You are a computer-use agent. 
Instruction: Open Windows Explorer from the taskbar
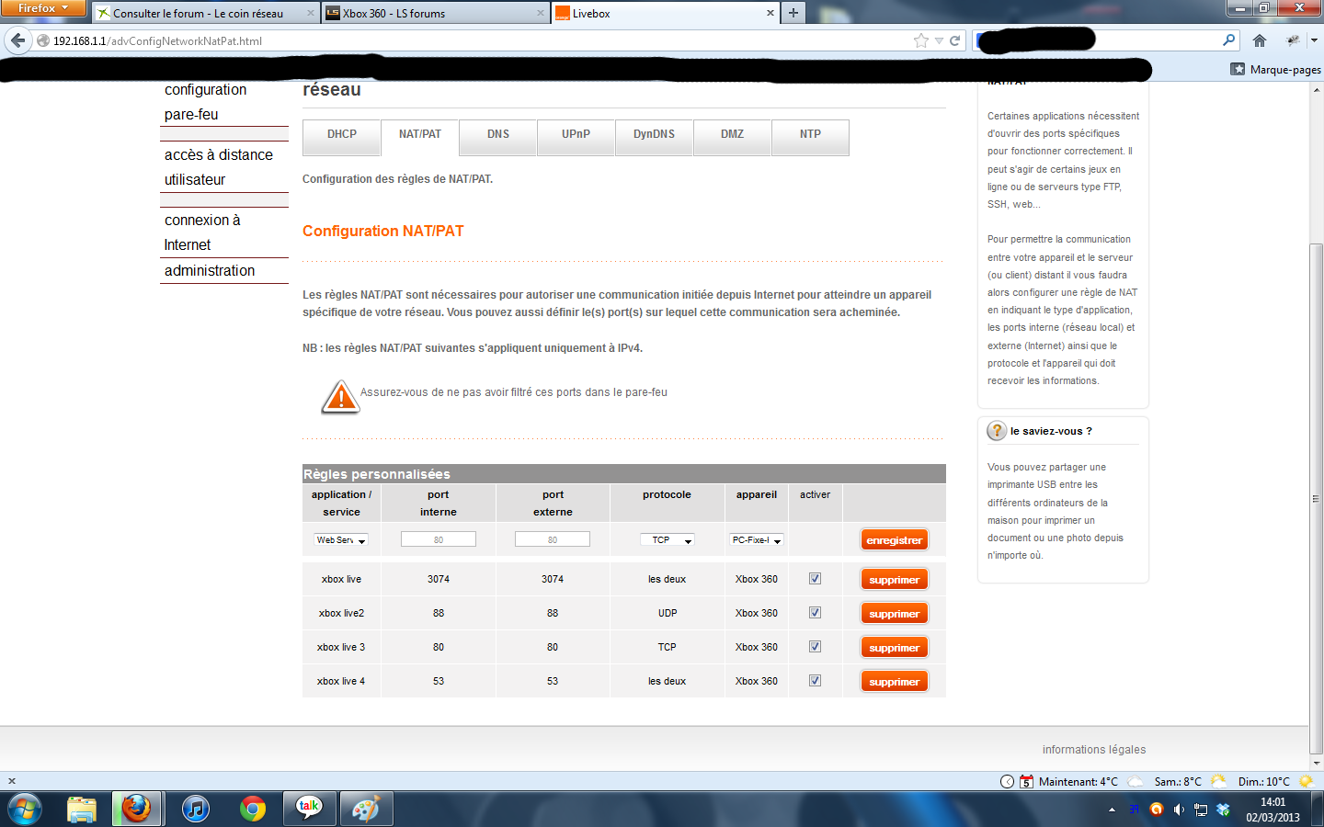click(x=82, y=810)
